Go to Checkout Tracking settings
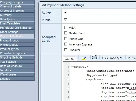 (x=17, y=11)
